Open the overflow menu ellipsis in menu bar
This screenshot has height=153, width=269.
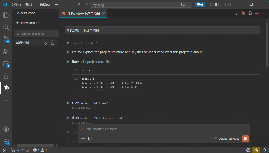click(x=56, y=5)
